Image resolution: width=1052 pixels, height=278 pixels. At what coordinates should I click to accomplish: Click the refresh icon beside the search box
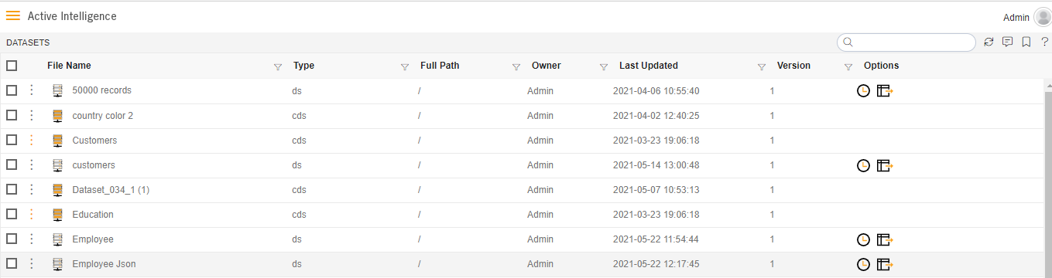pyautogui.click(x=989, y=42)
